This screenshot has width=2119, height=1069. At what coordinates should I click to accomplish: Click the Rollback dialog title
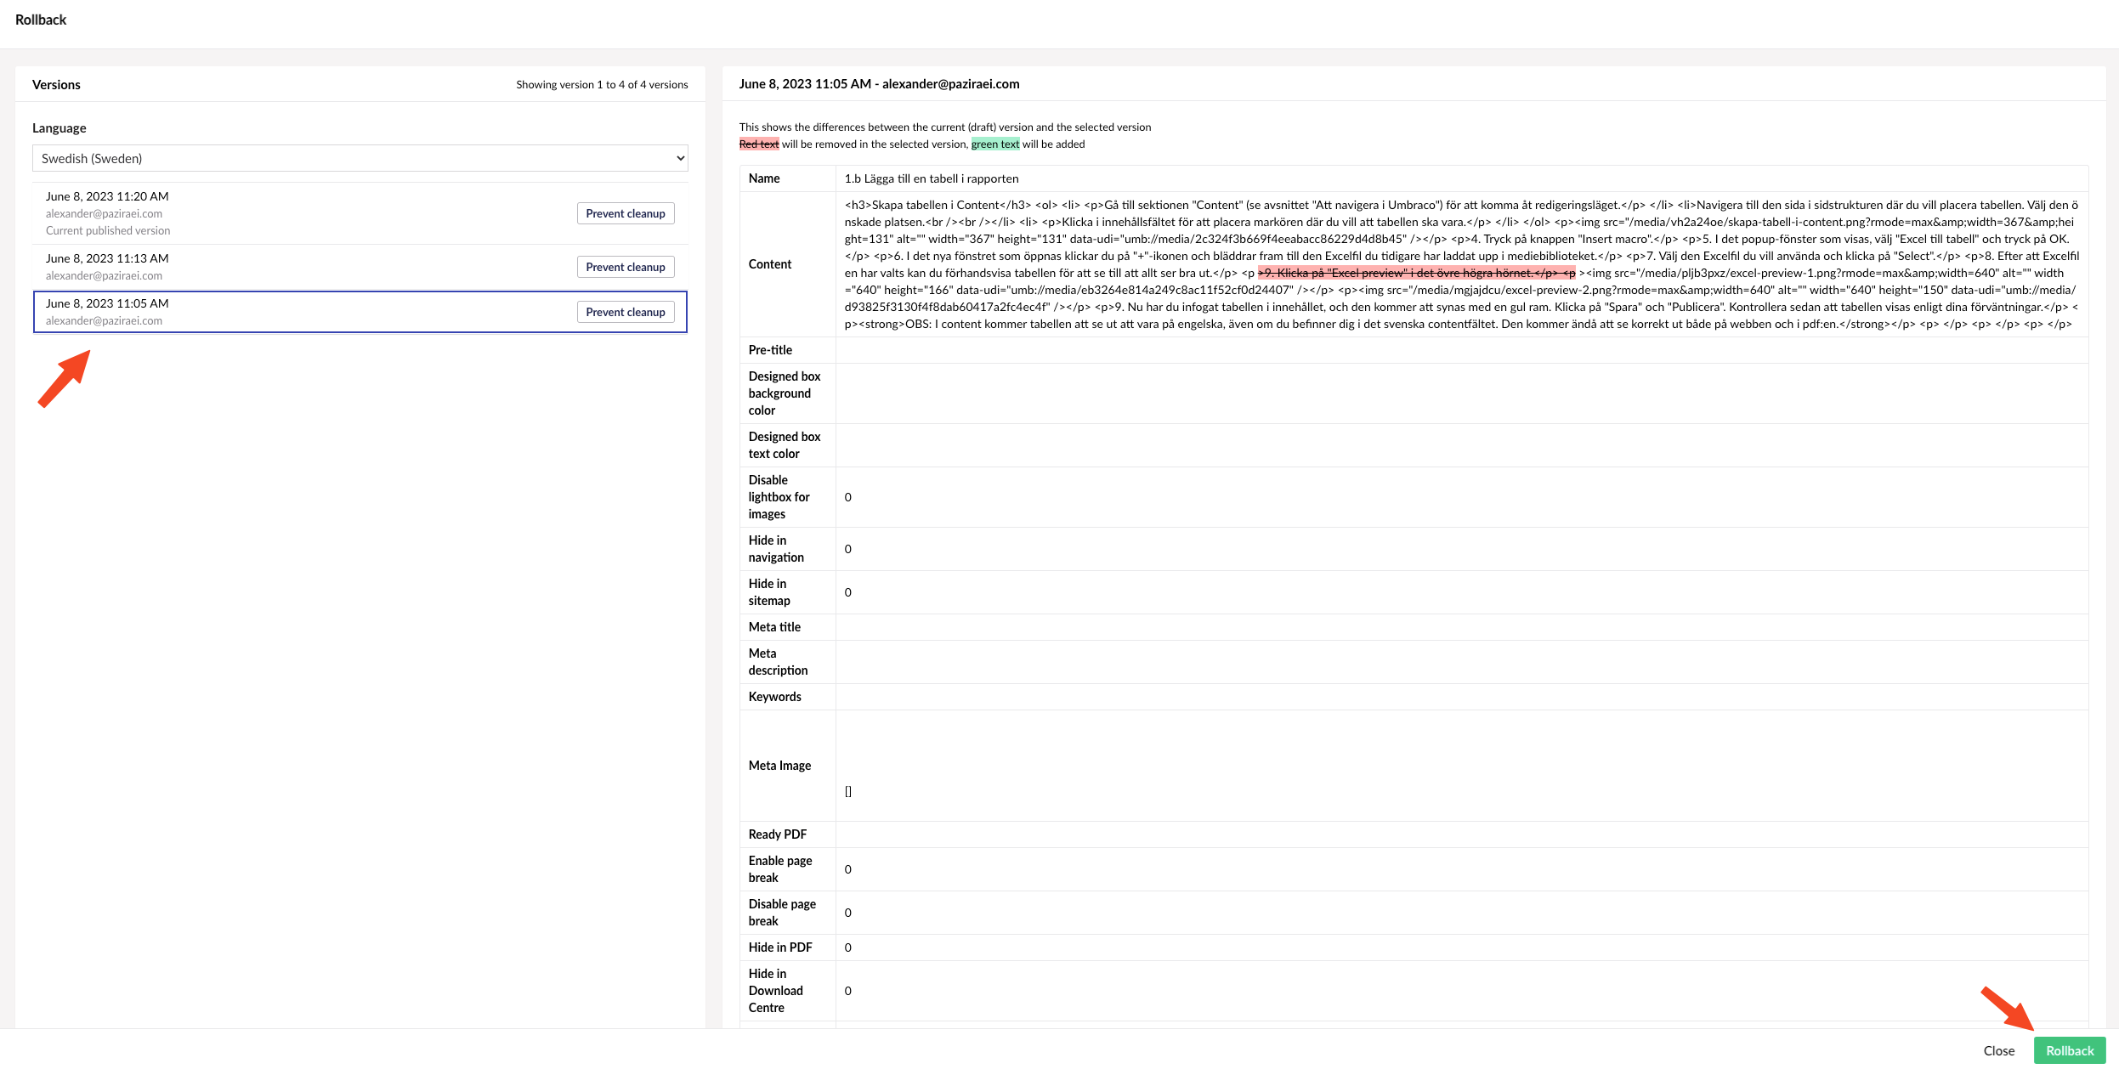(41, 20)
